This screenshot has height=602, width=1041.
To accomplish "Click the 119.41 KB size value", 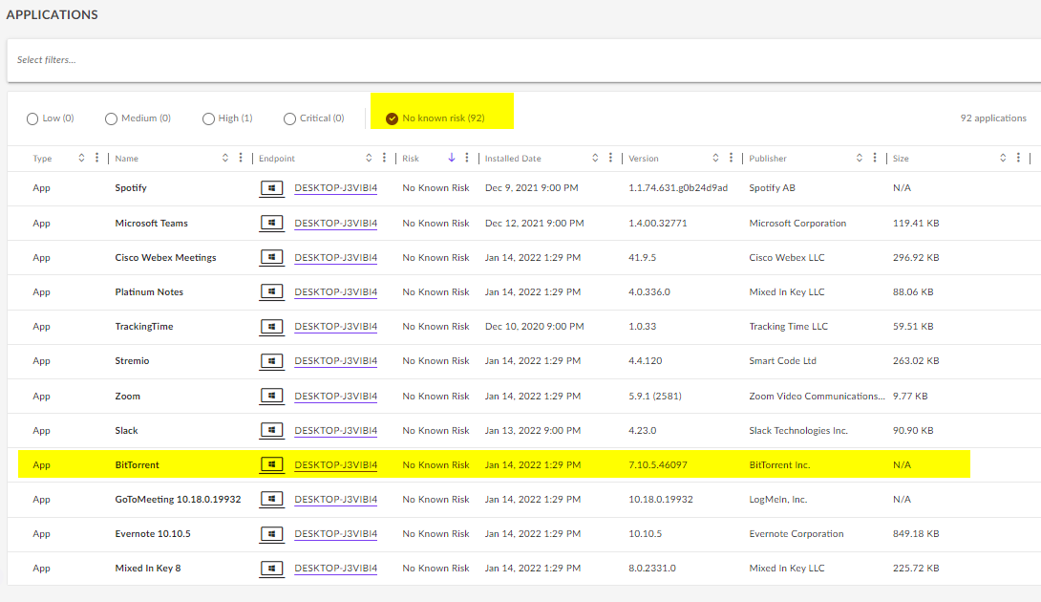I will click(x=916, y=224).
